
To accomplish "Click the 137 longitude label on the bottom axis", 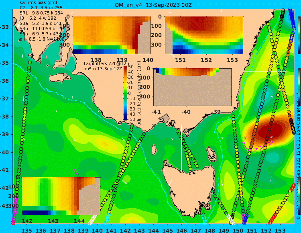I will (x=55, y=231).
